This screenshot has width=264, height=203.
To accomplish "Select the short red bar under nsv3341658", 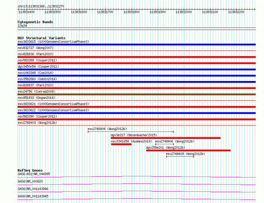I will tap(121, 144).
